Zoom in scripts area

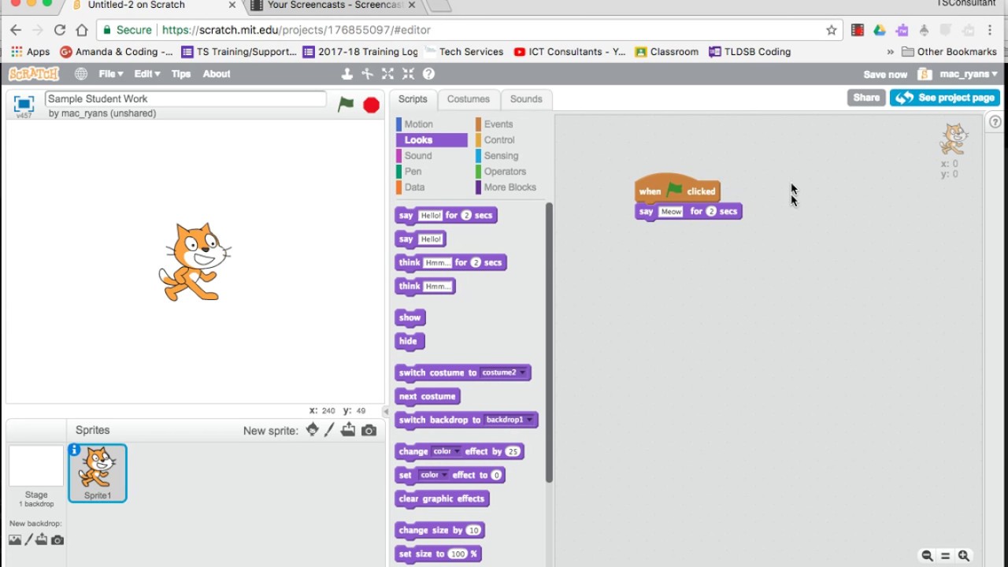(964, 556)
